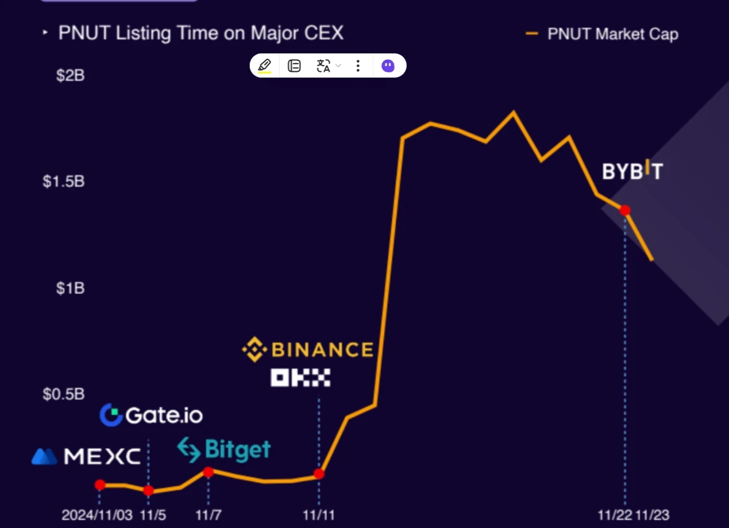Click the red data point at 11/11
The width and height of the screenshot is (729, 528).
[319, 474]
